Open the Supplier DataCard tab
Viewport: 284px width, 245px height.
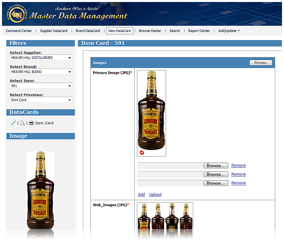(54, 31)
